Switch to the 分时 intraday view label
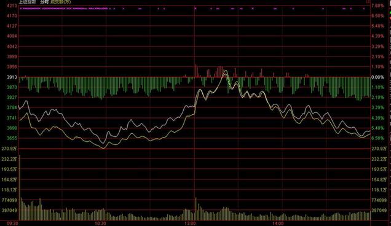This screenshot has height=226, width=391. tap(44, 2)
